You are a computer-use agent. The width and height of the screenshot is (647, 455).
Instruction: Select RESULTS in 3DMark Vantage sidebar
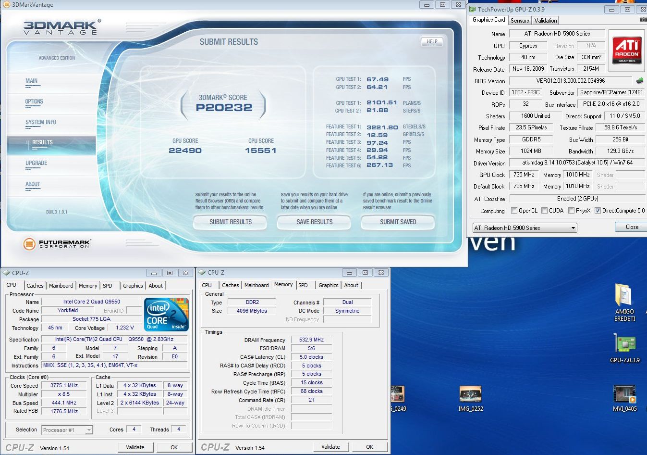point(51,144)
